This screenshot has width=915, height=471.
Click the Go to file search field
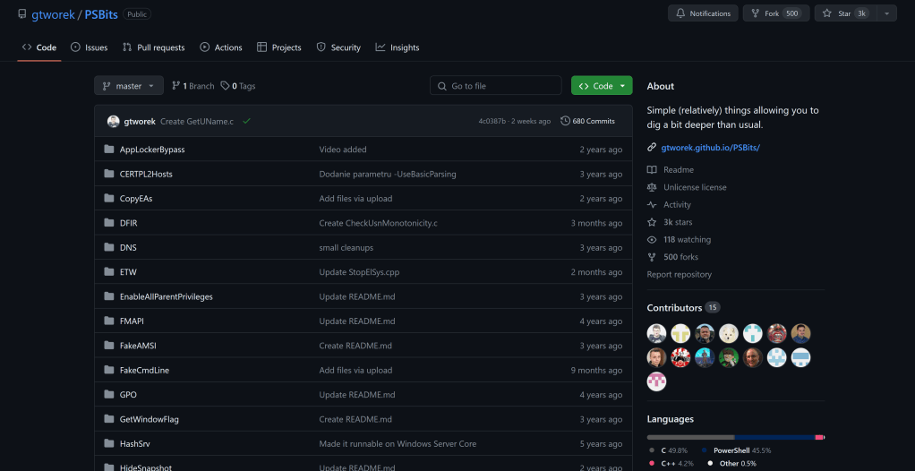tap(495, 86)
